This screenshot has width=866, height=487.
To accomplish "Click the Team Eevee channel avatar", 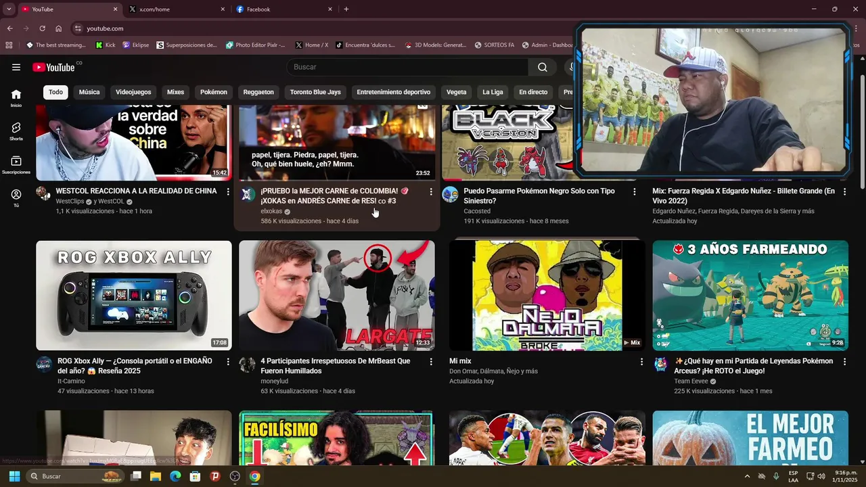I will [660, 365].
